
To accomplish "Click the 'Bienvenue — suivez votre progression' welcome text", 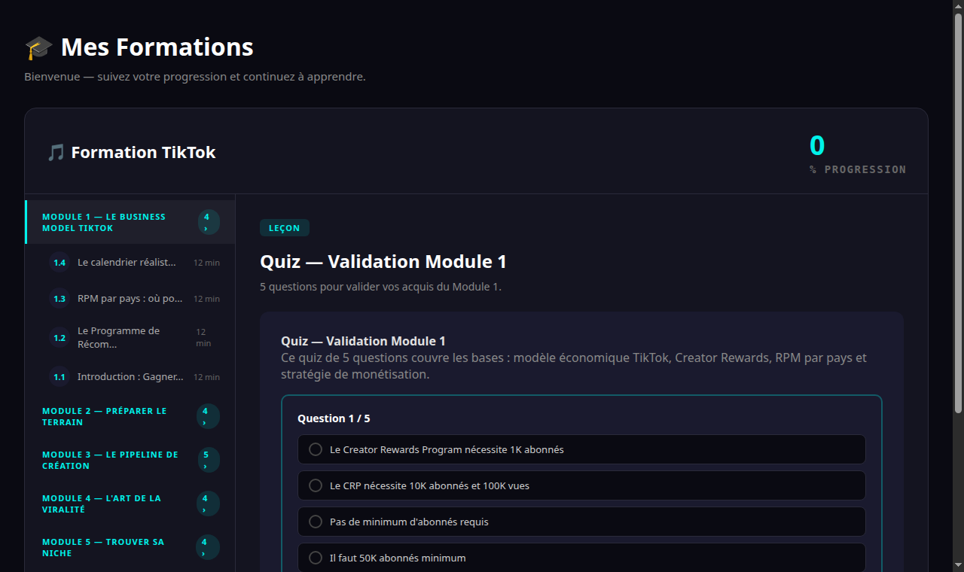I will tap(195, 77).
